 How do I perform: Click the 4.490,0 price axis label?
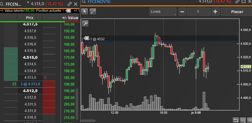(x=246, y=98)
